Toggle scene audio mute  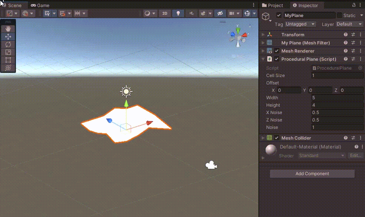tap(191, 13)
